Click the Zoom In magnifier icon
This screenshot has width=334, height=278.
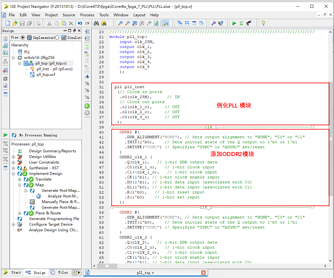[x=120, y=23]
